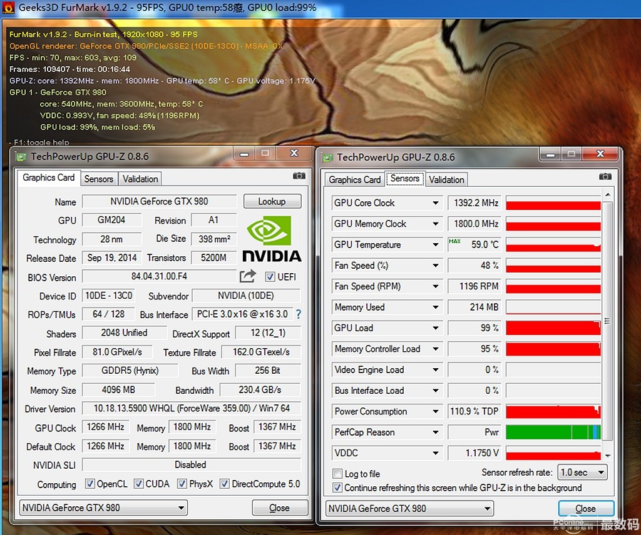Click the Power Consumption red graph
This screenshot has width=641, height=535.
click(x=553, y=411)
